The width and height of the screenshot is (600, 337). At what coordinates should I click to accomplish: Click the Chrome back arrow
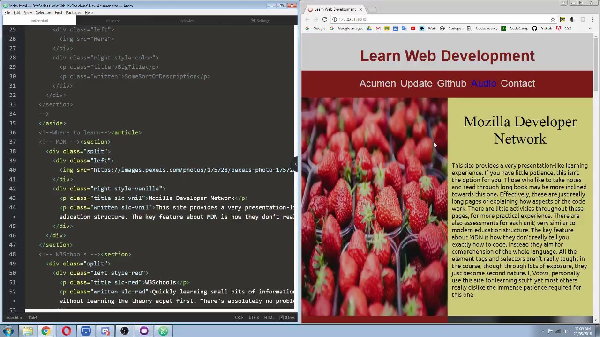pyautogui.click(x=307, y=19)
